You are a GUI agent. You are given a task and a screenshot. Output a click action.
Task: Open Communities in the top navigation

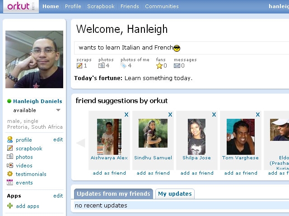point(162,6)
